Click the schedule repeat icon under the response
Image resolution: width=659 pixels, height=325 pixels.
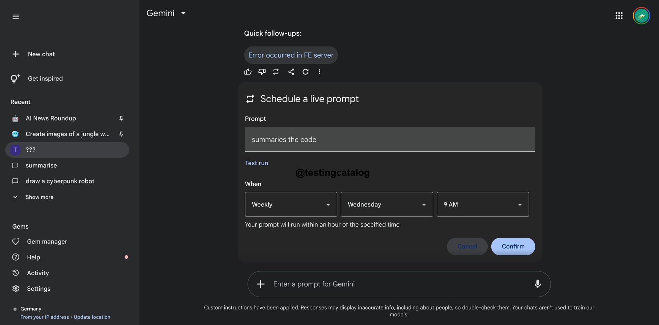click(276, 72)
